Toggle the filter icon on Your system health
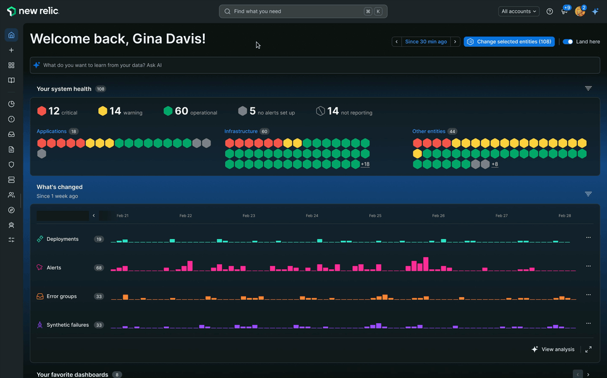 click(x=588, y=88)
